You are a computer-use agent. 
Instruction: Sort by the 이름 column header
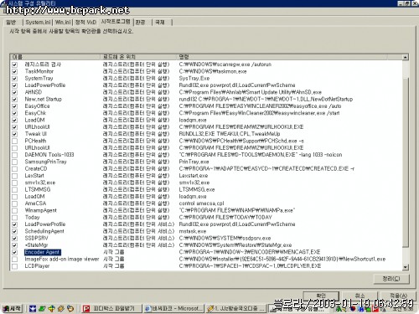pyautogui.click(x=55, y=57)
